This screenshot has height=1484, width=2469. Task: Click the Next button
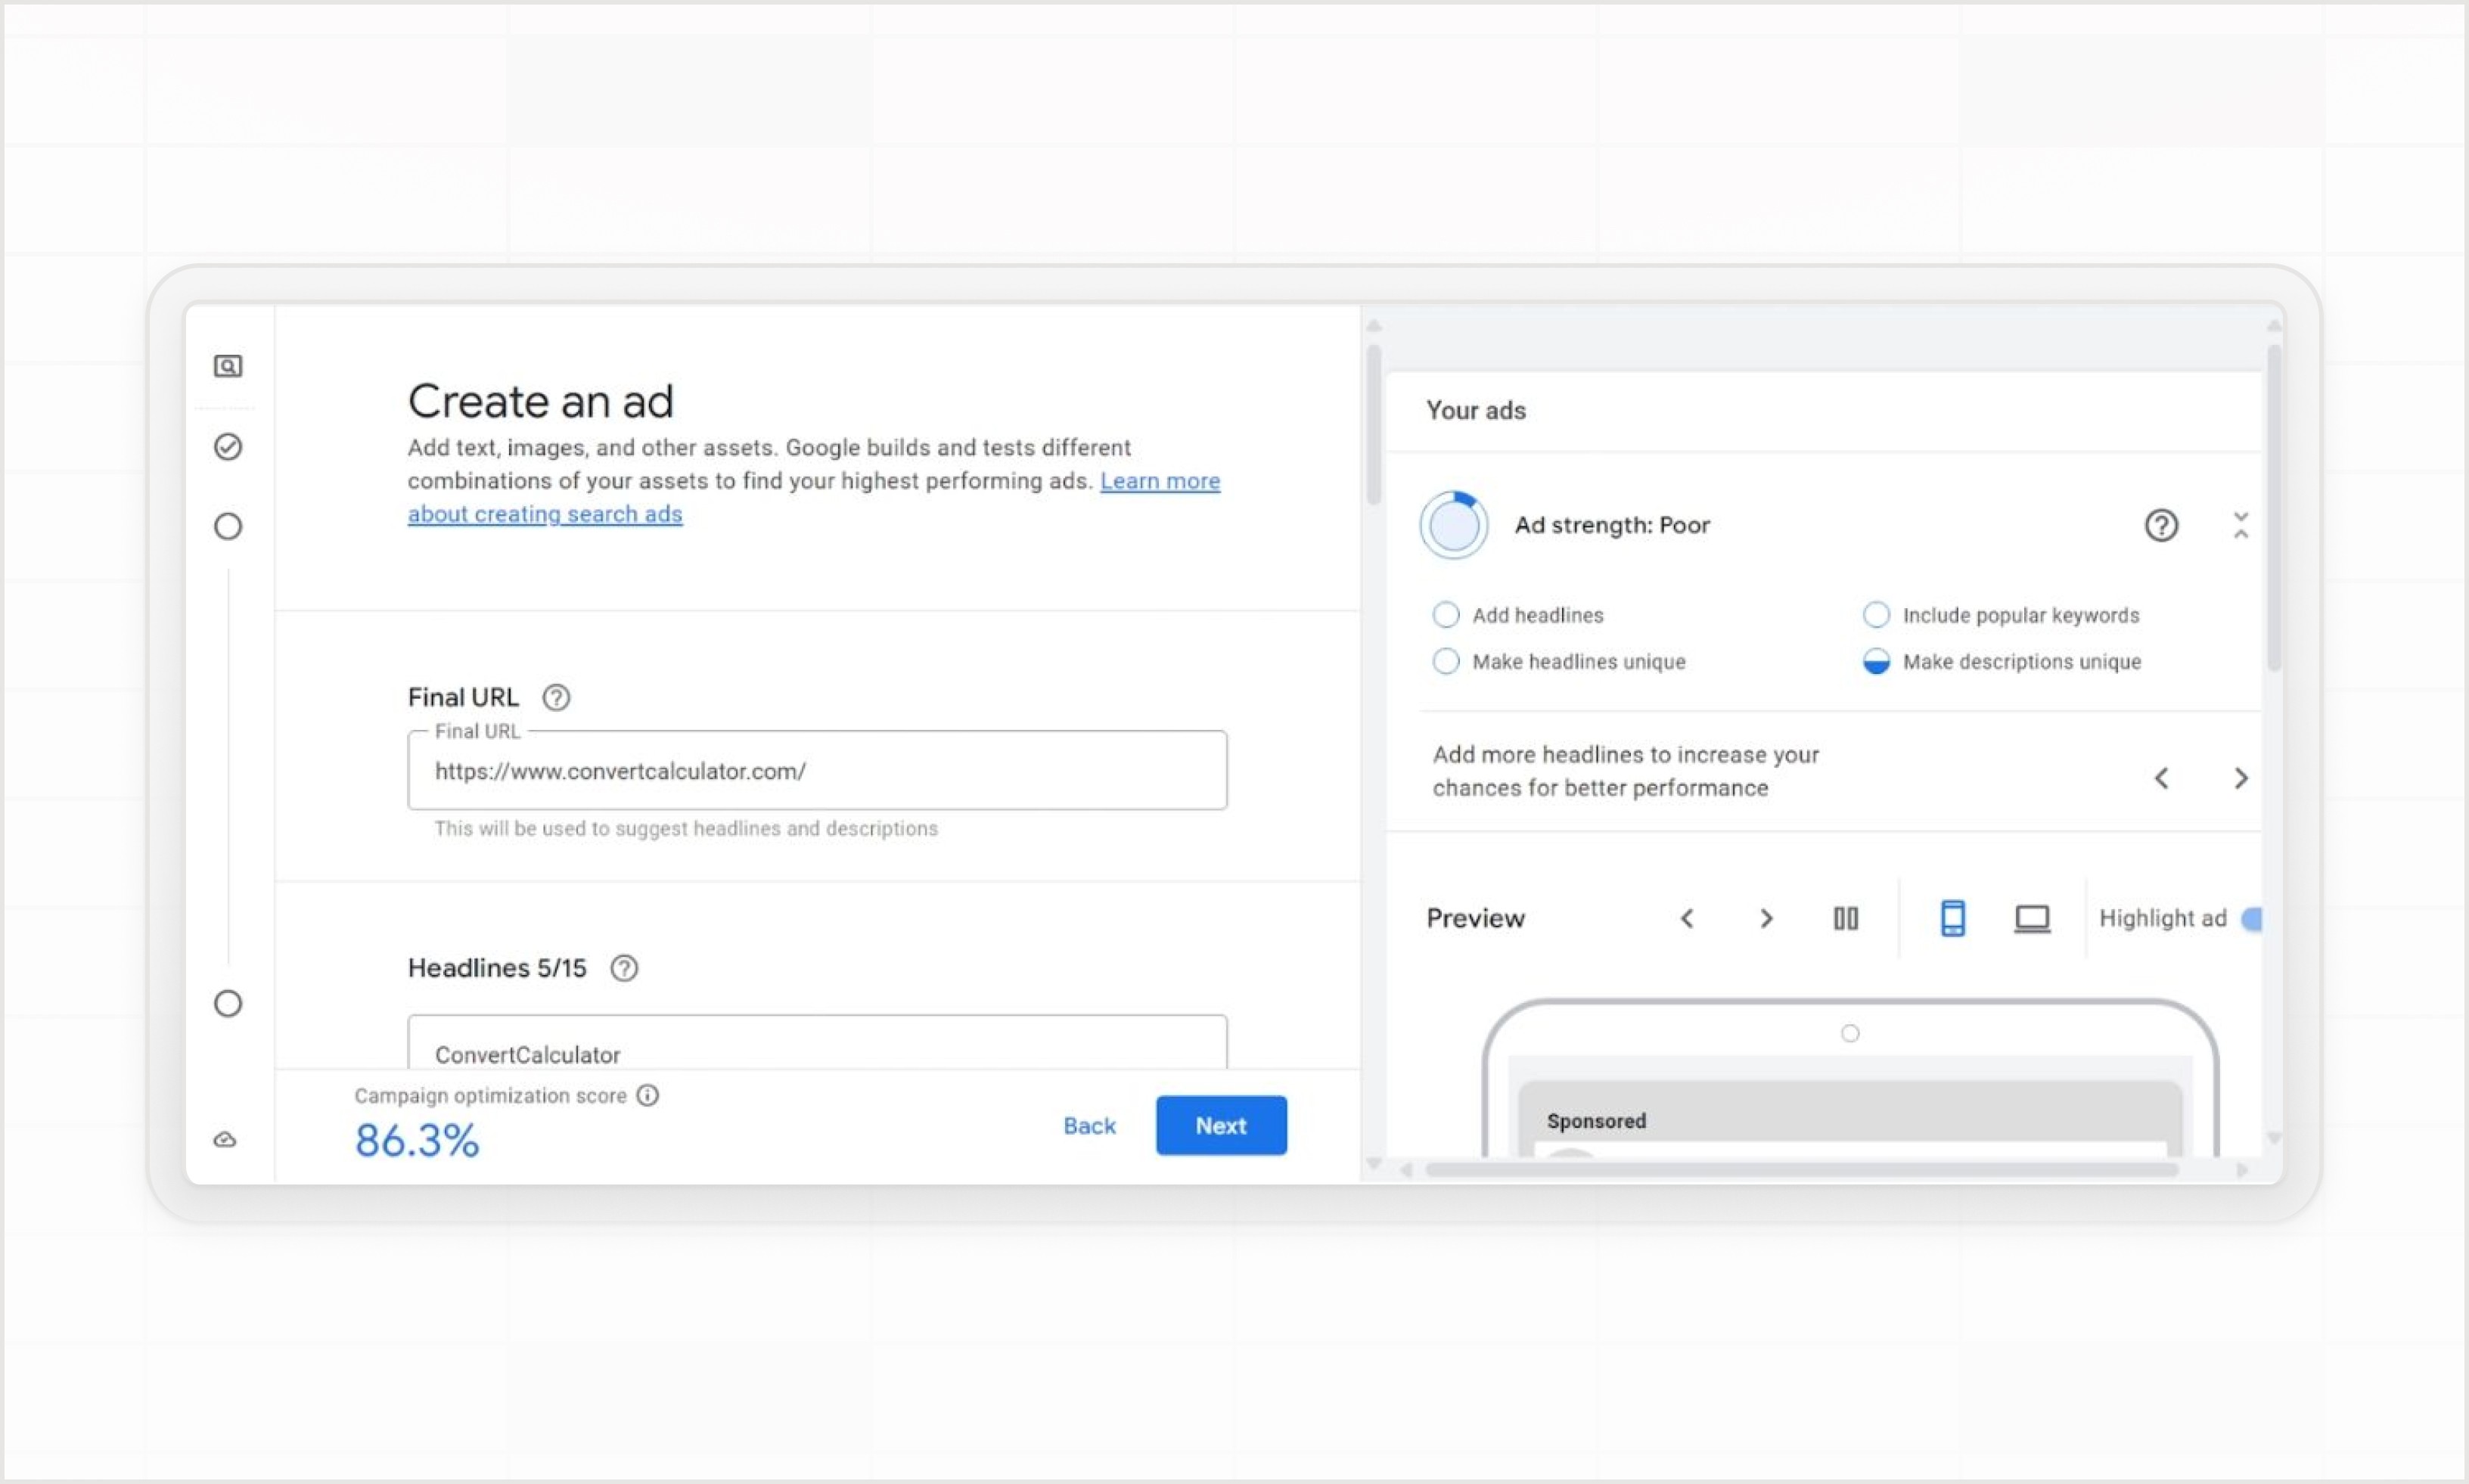click(1221, 1126)
